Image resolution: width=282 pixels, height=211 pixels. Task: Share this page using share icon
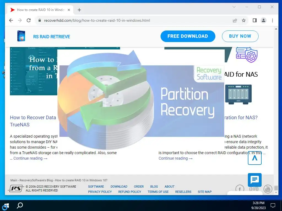click(x=235, y=20)
